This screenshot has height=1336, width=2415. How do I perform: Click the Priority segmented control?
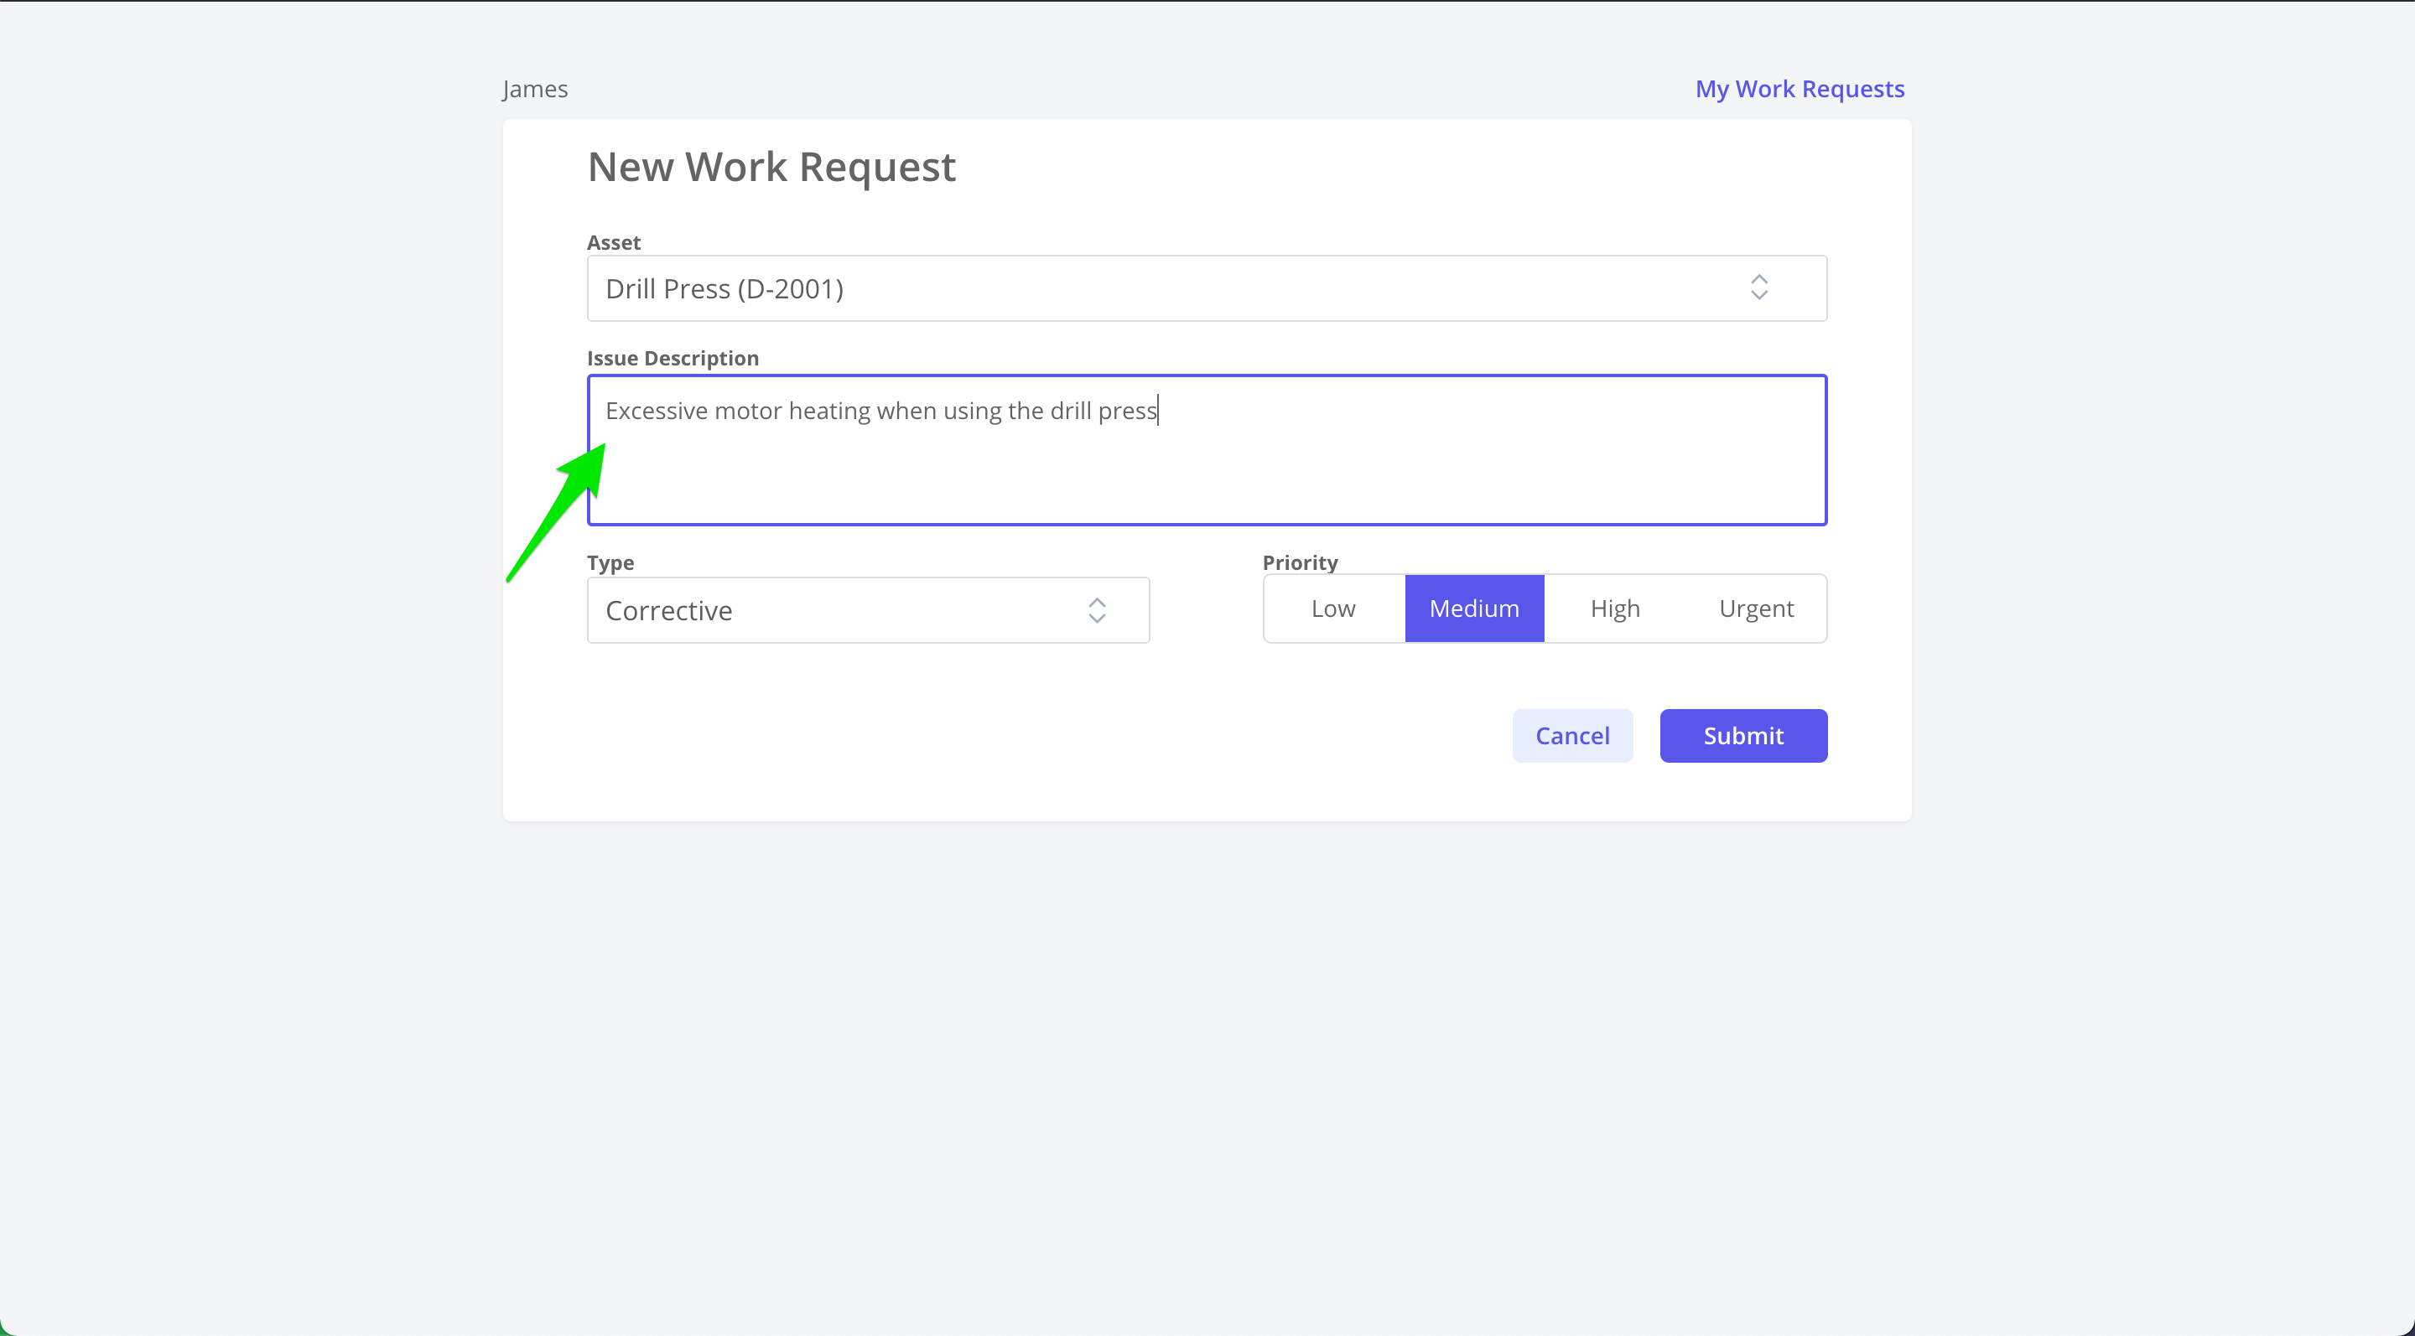(x=1544, y=608)
